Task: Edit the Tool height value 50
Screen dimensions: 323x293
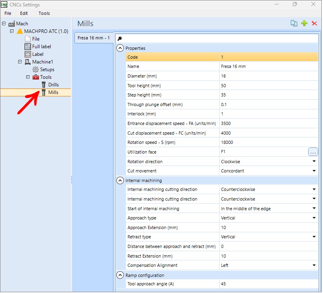Action: 269,86
